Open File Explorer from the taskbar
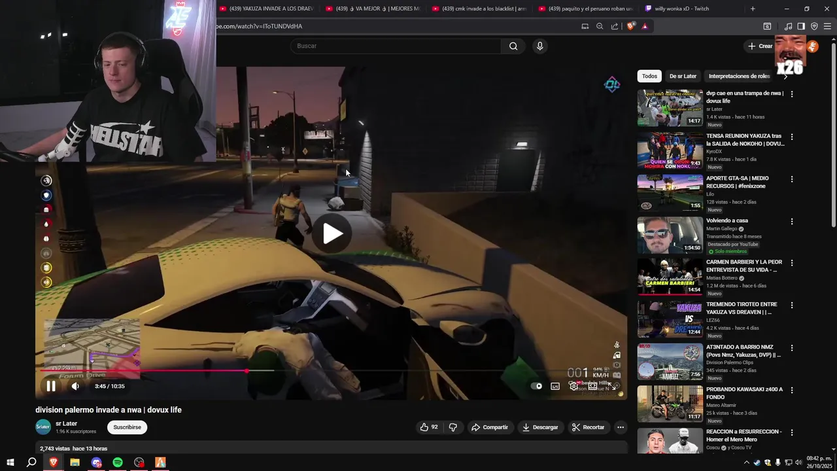Viewport: 837px width, 471px height. pos(75,462)
